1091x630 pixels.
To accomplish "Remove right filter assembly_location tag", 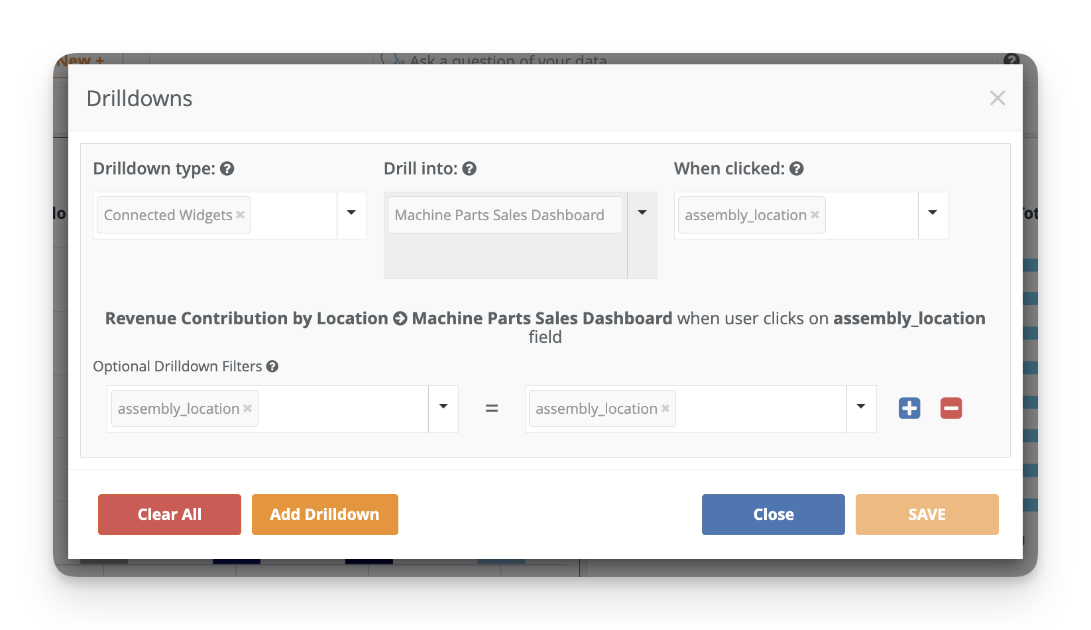I will pos(665,409).
